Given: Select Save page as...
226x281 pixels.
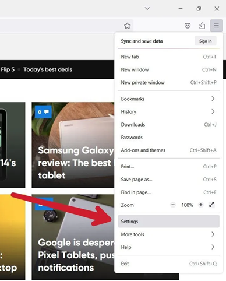Looking at the screenshot, I should click(168, 180).
